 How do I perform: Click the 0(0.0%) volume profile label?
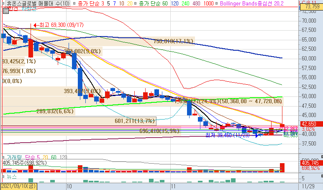pos(12,81)
